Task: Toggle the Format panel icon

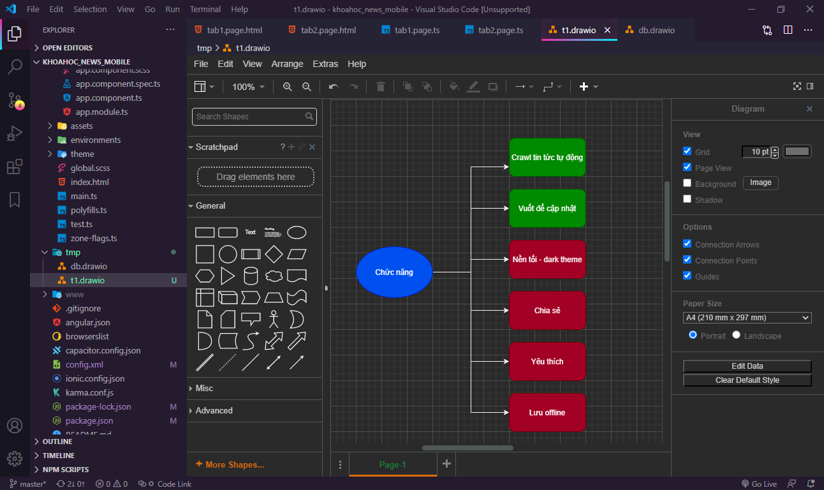Action: click(x=810, y=86)
